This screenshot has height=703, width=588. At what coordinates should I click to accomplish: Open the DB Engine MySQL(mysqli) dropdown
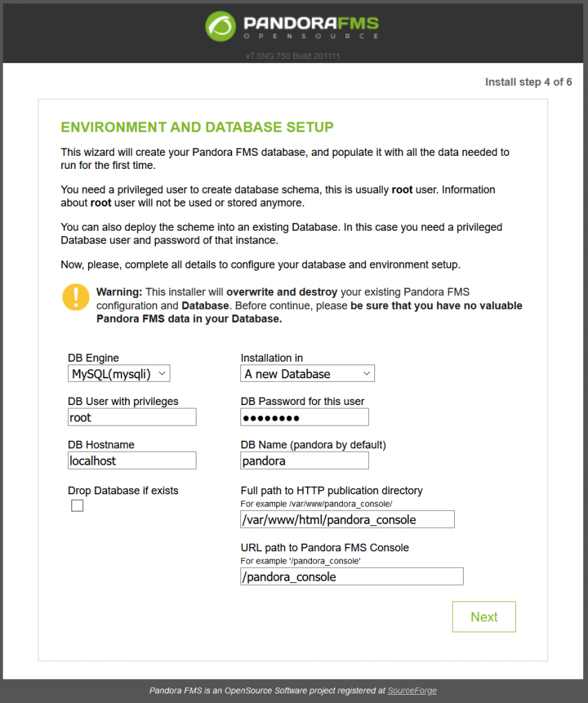tap(119, 373)
